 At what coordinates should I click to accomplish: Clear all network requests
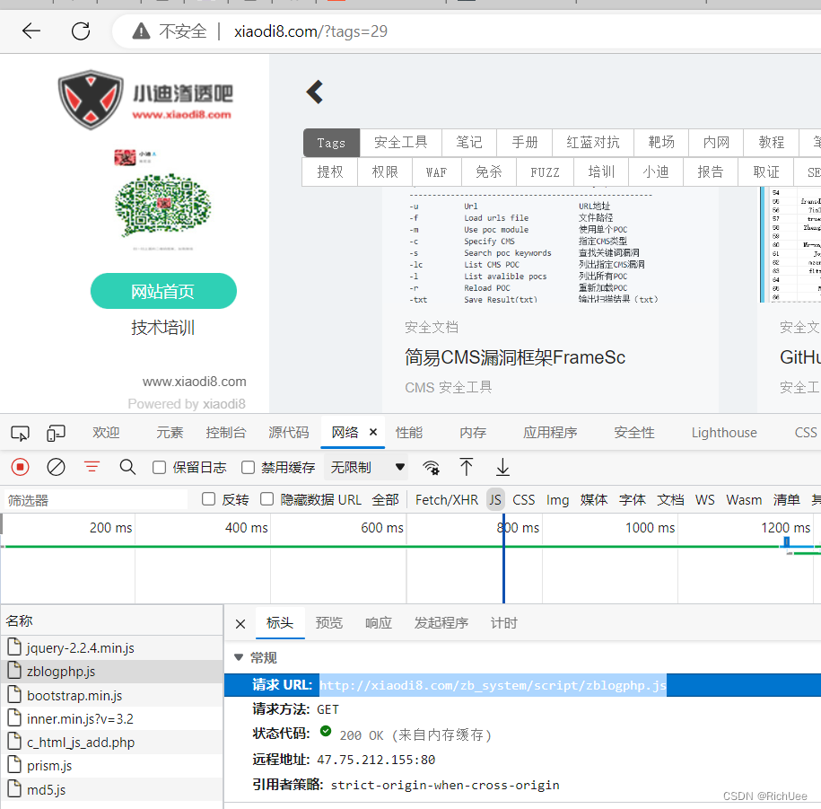56,467
